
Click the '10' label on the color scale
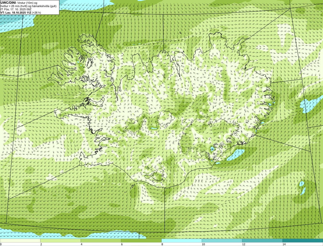pyautogui.click(x=203, y=244)
